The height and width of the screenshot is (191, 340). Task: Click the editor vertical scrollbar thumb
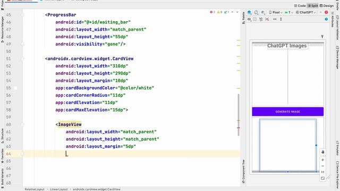[239, 115]
